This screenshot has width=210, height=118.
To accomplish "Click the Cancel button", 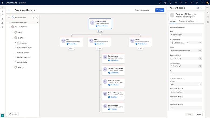I will click(x=198, y=114).
